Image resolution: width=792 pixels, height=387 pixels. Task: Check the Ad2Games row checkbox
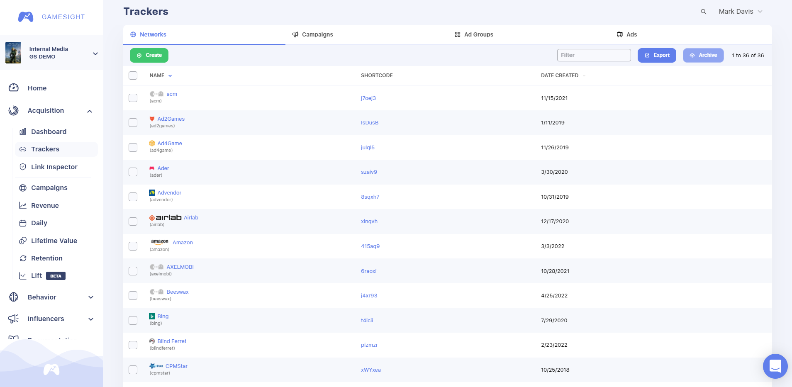[x=133, y=122]
